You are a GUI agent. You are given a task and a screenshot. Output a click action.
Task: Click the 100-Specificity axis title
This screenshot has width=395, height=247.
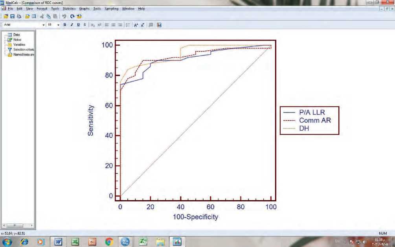pos(195,217)
